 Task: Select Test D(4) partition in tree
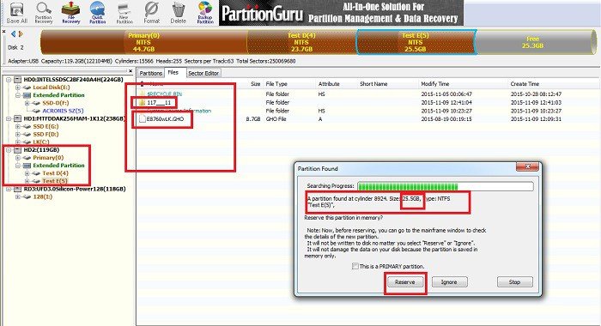pyautogui.click(x=55, y=173)
